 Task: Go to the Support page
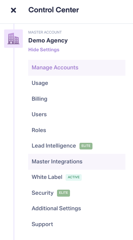(77, 224)
